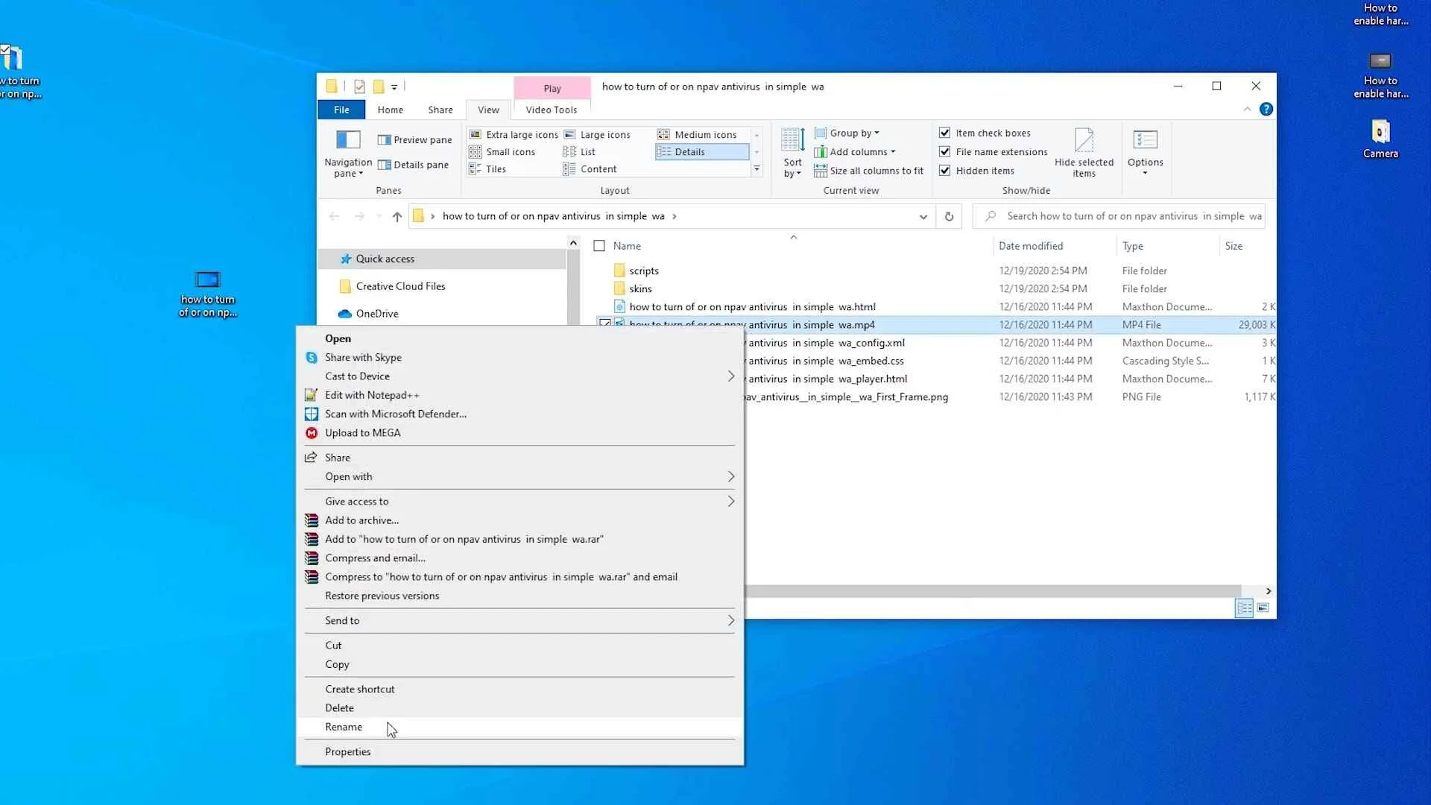
Task: Expand the Cast to Device submenu
Action: click(x=519, y=376)
